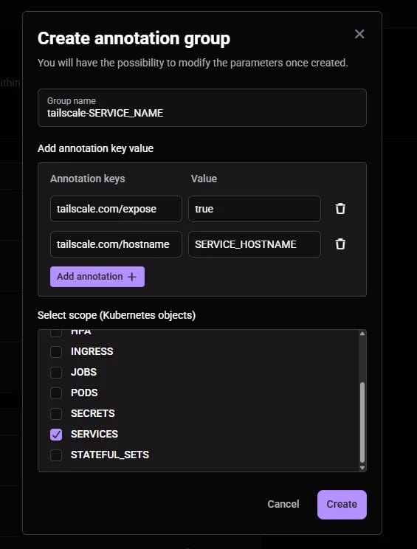The image size is (417, 549).
Task: Click the scope list scroll-up arrow
Action: 362,334
